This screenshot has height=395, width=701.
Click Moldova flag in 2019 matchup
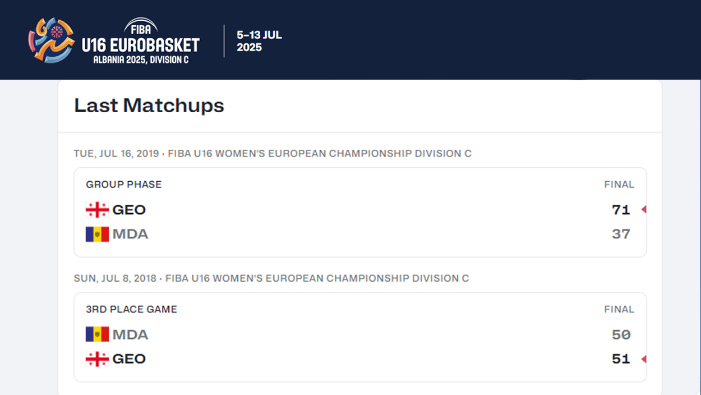97,234
